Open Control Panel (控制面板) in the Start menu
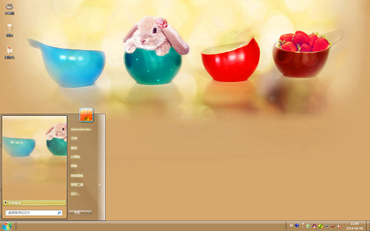Image resolution: width=370 pixels, height=231 pixels. (77, 176)
